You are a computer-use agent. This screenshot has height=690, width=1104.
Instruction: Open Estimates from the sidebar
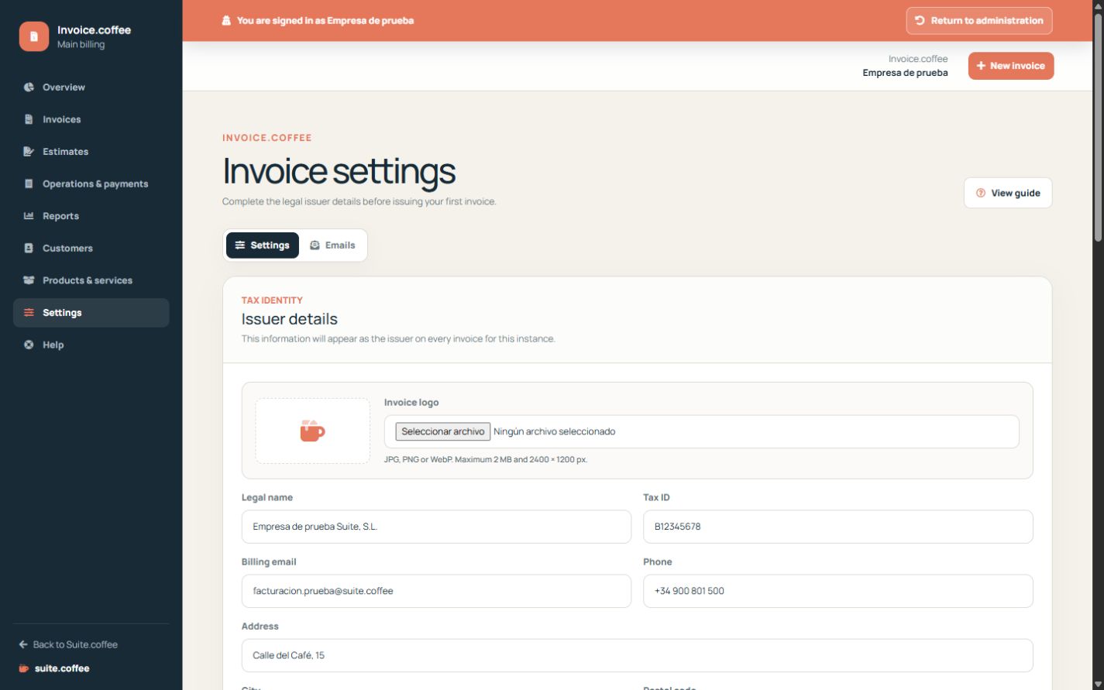[x=91, y=152]
